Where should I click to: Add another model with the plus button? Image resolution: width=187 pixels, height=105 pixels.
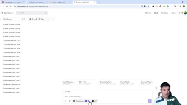[53, 19]
